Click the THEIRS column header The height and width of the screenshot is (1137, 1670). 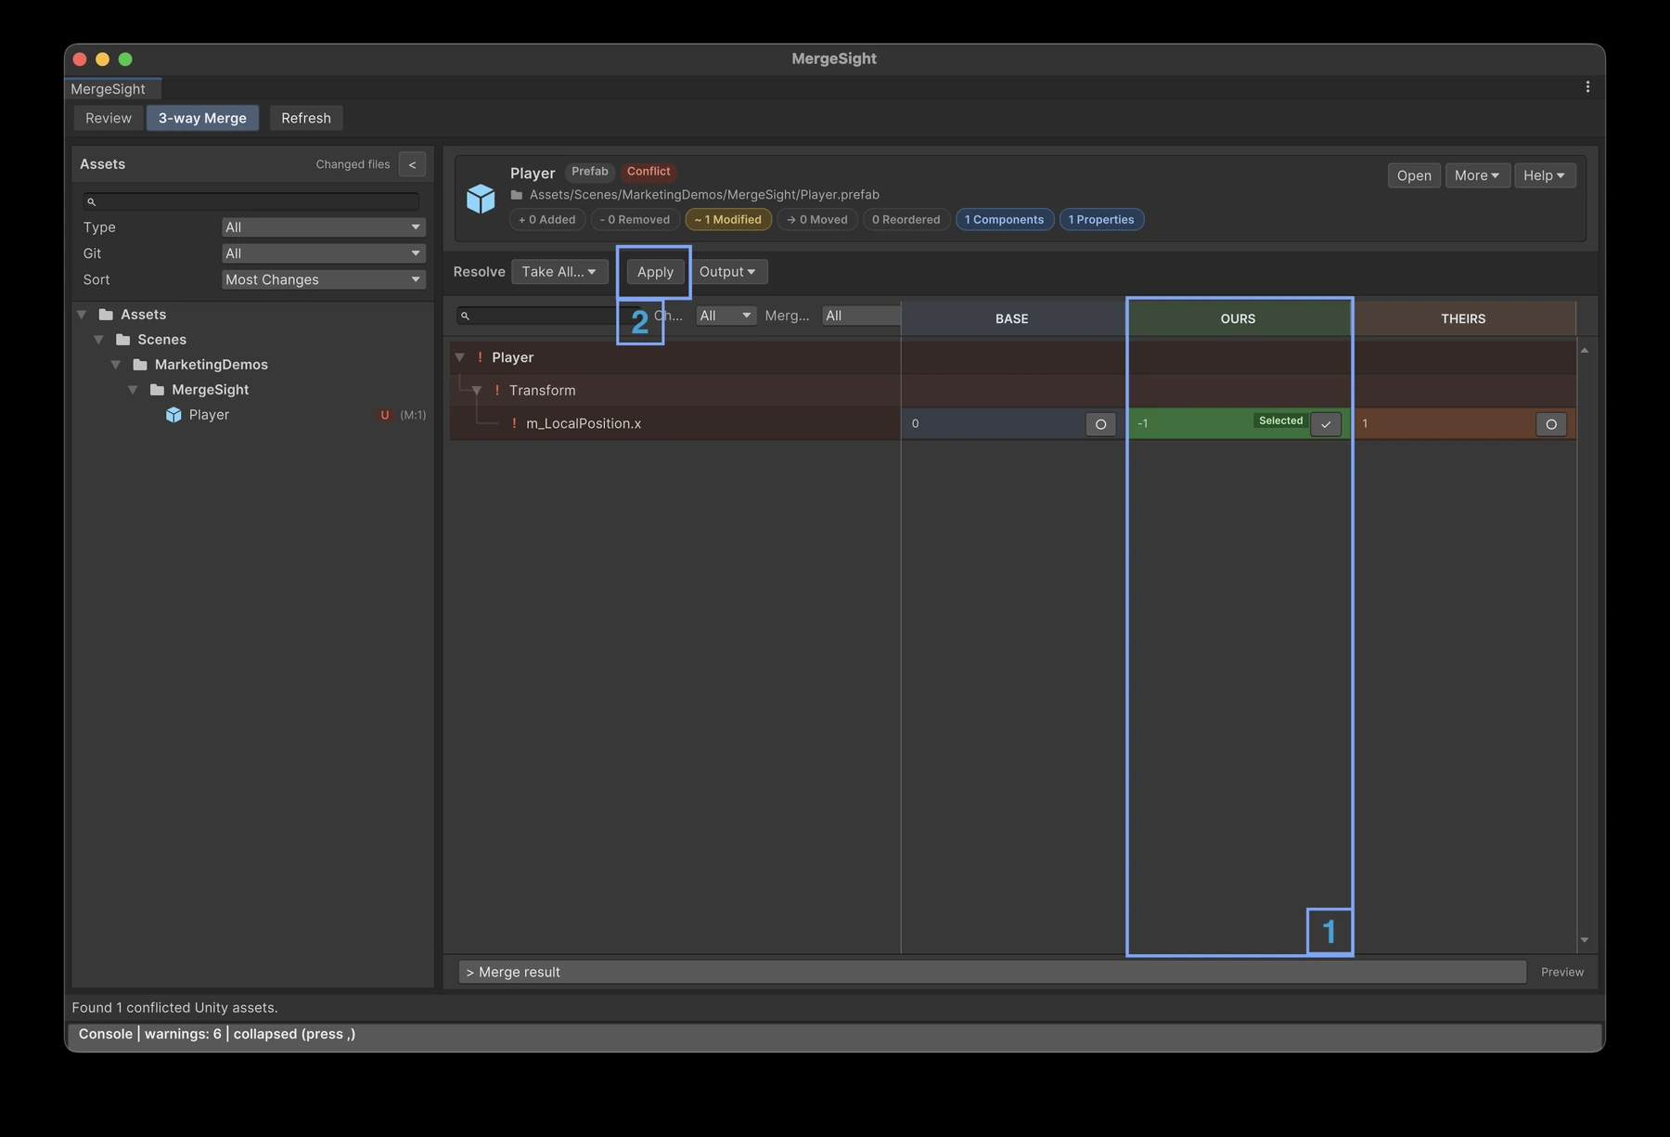click(1463, 318)
